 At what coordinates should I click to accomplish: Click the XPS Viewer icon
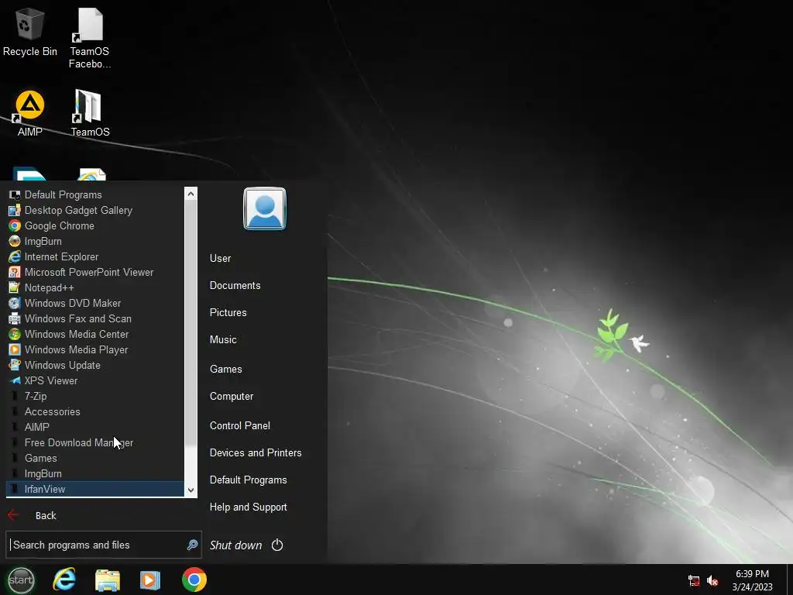coord(15,381)
